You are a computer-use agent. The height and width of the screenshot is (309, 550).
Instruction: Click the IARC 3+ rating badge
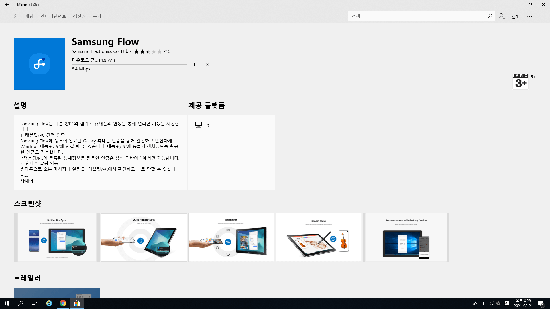[520, 82]
